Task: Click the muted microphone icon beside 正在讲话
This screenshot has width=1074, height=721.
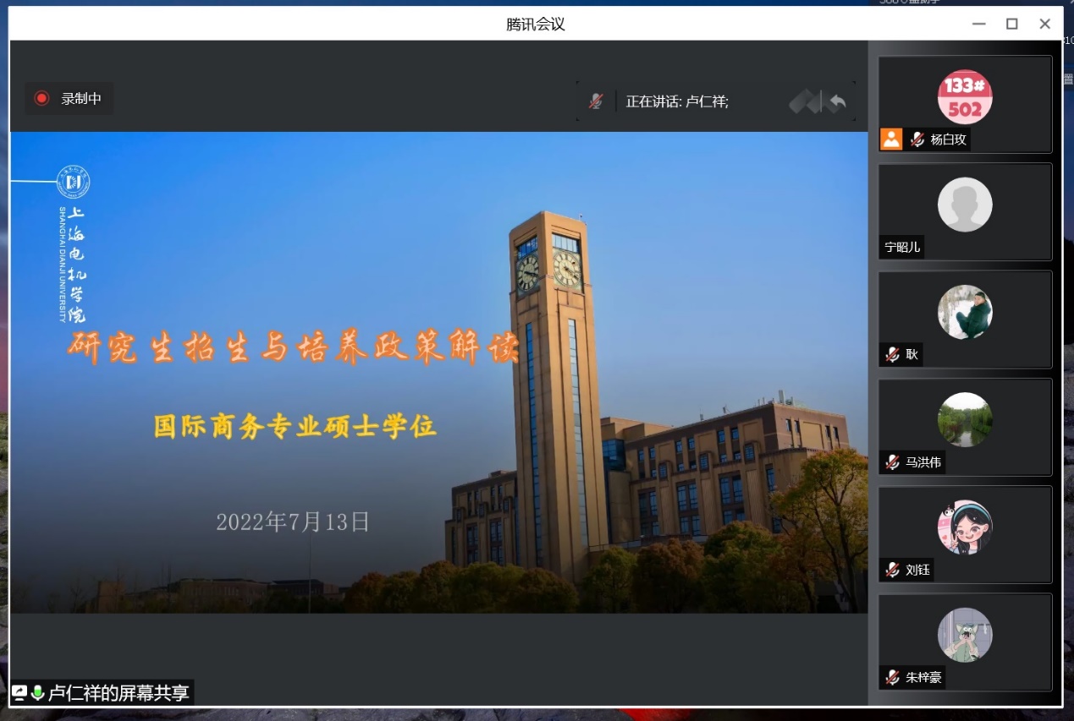Action: (x=596, y=101)
